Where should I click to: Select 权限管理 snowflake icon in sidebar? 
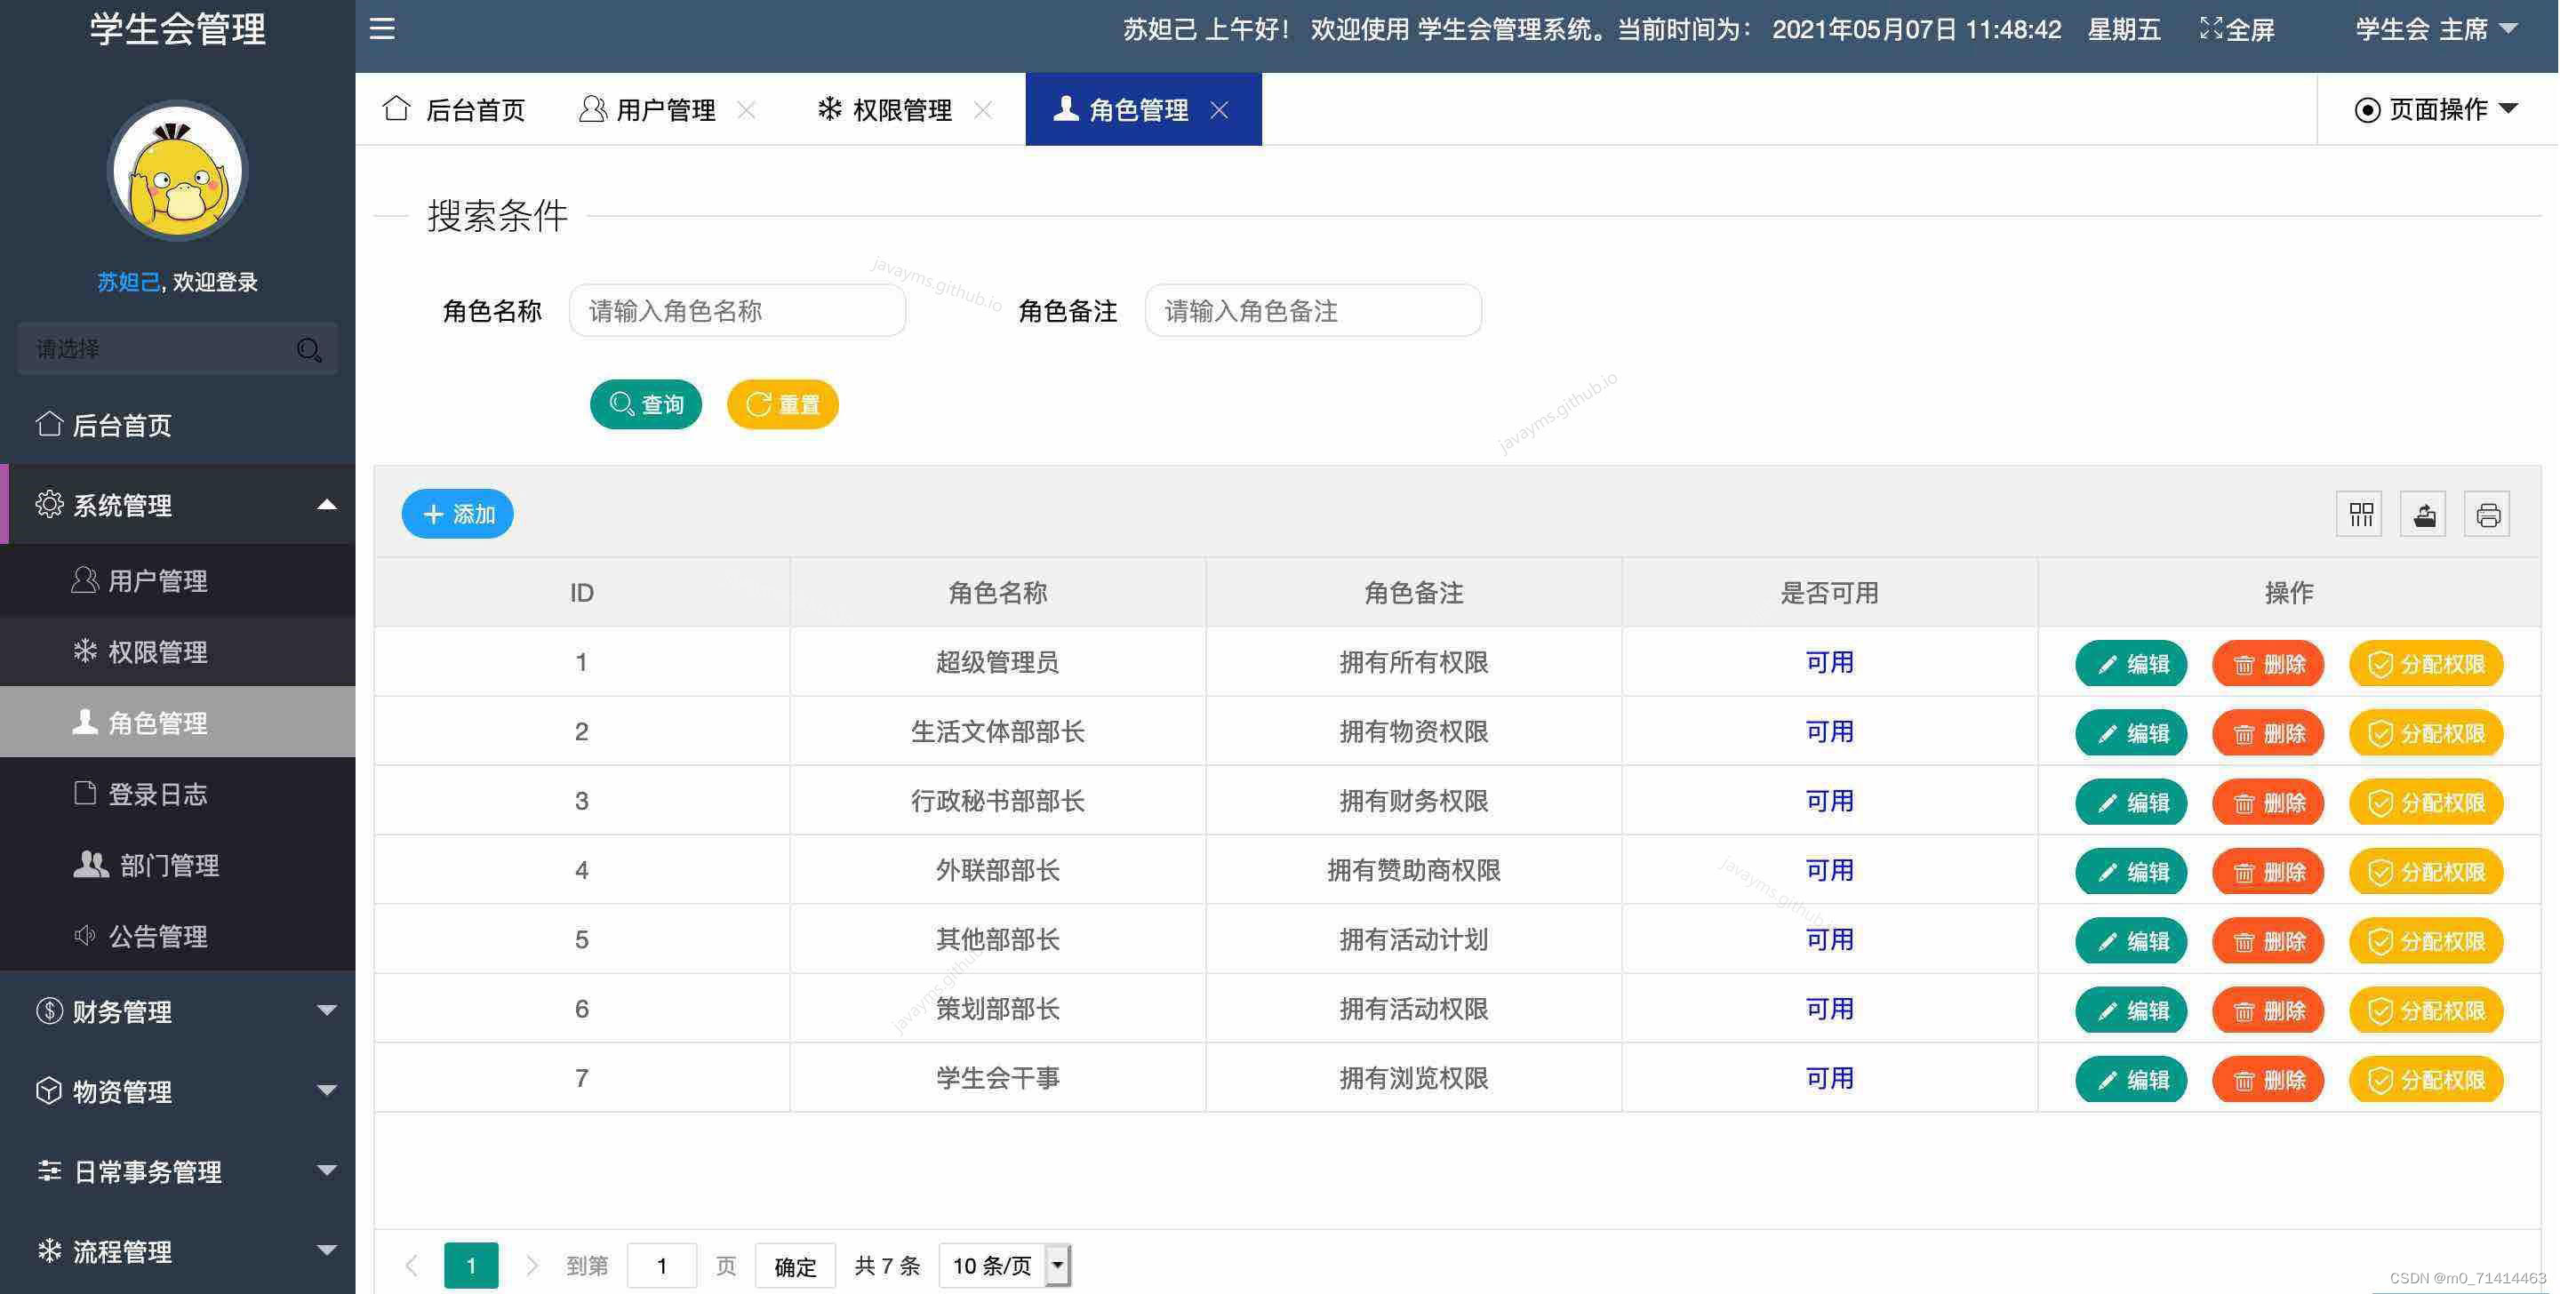[84, 652]
